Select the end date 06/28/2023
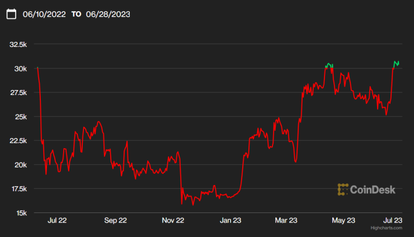The image size is (414, 237). pyautogui.click(x=108, y=14)
